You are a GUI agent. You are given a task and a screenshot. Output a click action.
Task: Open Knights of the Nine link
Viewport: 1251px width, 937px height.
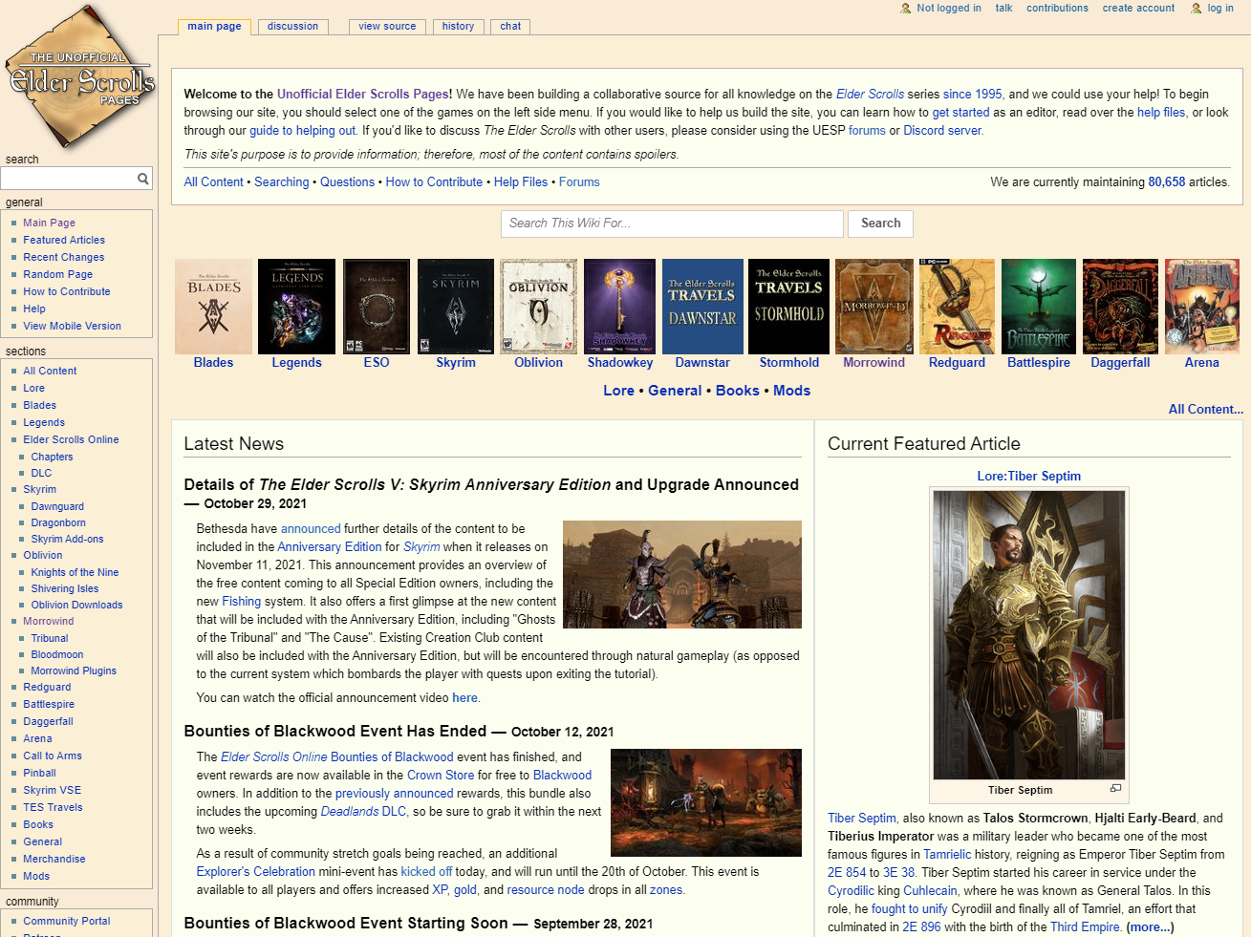(x=75, y=573)
